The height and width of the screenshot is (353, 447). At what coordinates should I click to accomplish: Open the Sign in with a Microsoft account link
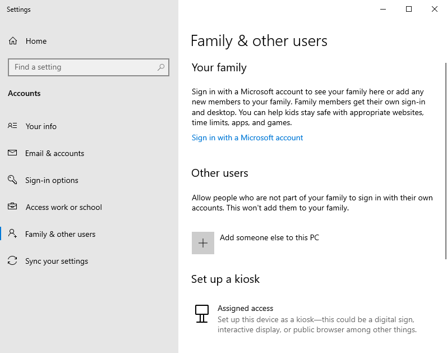point(247,137)
